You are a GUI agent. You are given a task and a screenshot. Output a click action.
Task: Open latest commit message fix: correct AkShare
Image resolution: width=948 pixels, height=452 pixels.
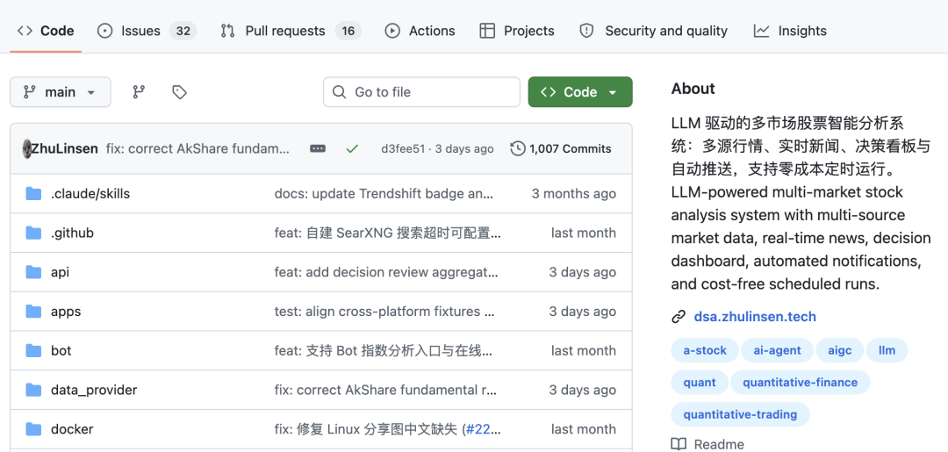pyautogui.click(x=197, y=148)
